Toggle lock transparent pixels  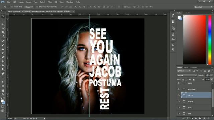[x=183, y=80]
